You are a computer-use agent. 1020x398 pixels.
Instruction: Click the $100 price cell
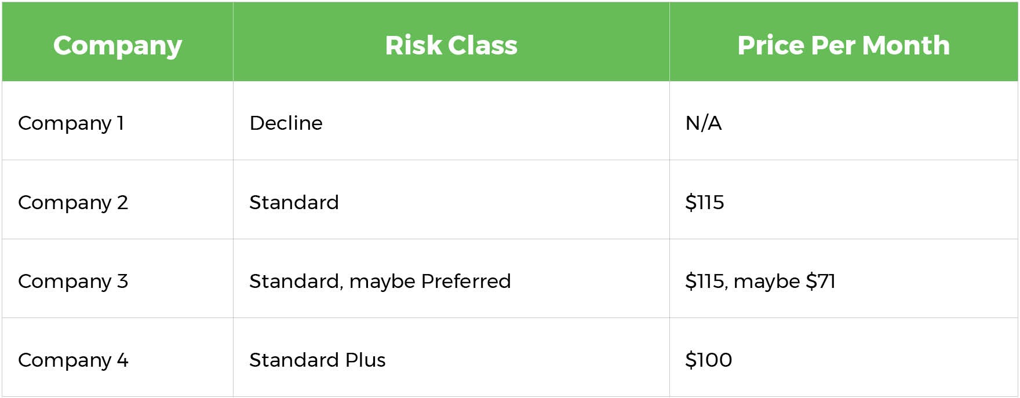844,357
